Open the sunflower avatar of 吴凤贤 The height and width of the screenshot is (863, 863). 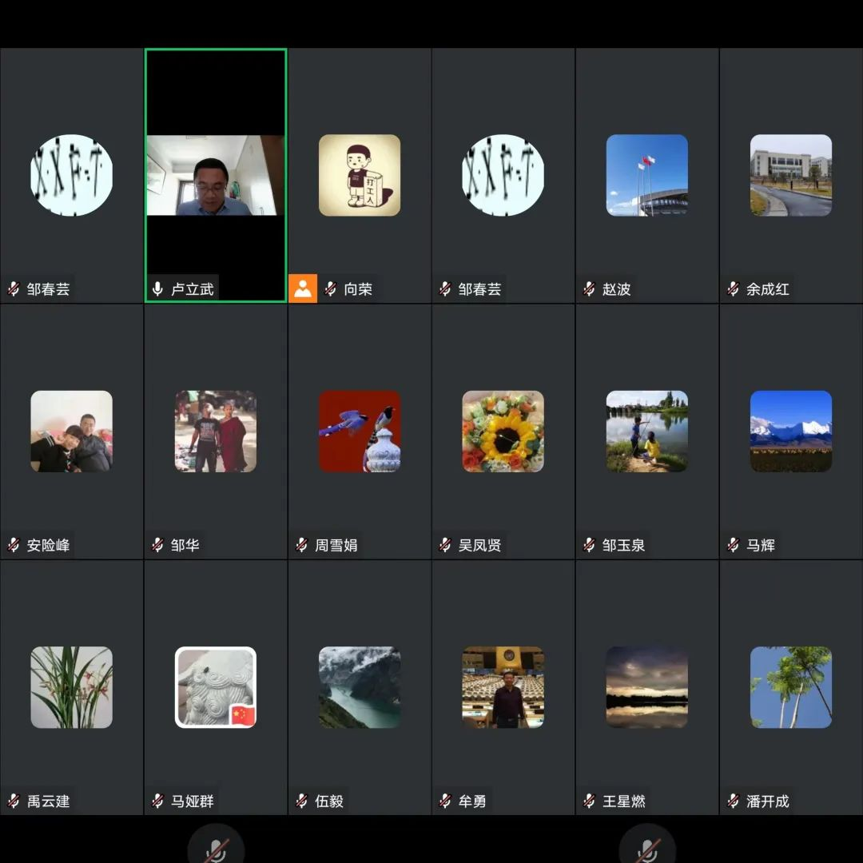tap(503, 431)
